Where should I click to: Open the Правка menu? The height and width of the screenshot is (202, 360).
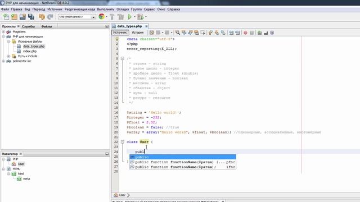point(16,10)
